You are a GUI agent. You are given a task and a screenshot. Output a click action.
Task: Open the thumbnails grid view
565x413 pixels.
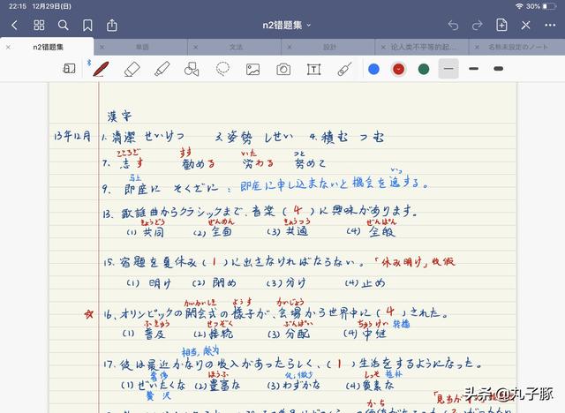point(39,26)
